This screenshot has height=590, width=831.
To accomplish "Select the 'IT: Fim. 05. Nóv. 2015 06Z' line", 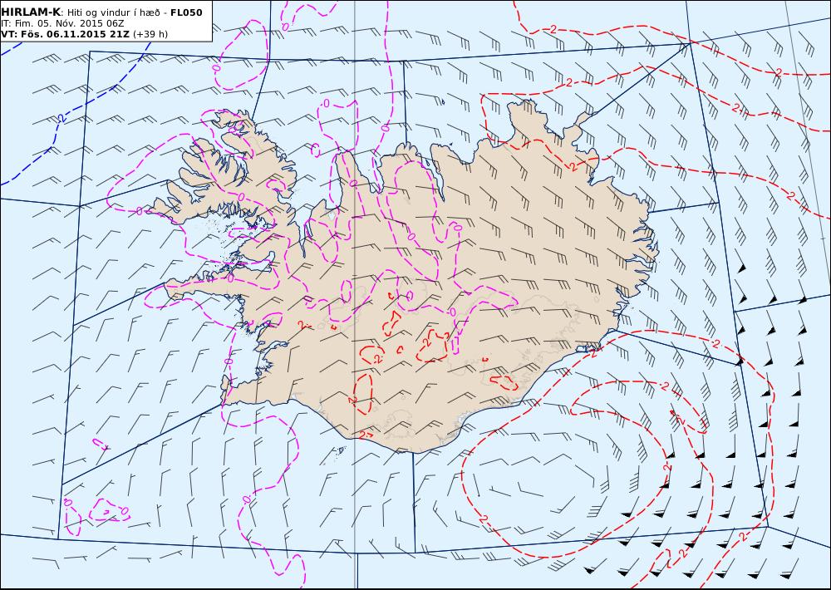I will [x=62, y=23].
